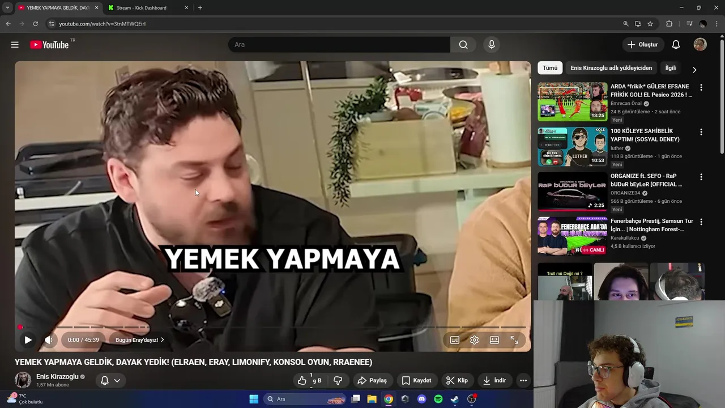Open the YouTube hamburger guide menu
725x408 pixels.
click(15, 45)
